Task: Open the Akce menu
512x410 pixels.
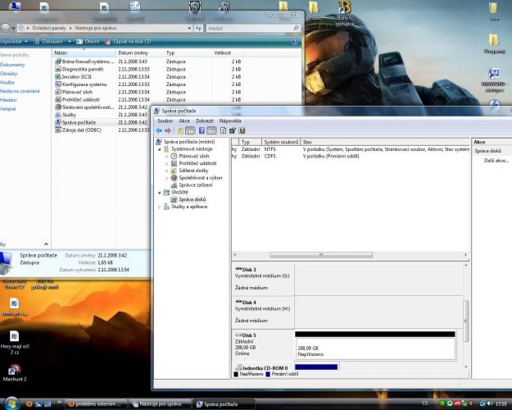Action: point(184,121)
